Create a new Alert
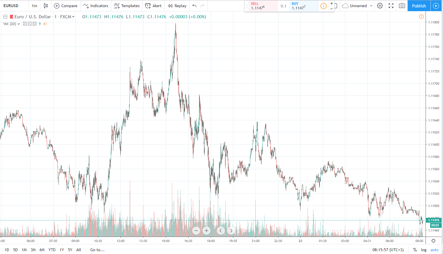 [x=153, y=6]
